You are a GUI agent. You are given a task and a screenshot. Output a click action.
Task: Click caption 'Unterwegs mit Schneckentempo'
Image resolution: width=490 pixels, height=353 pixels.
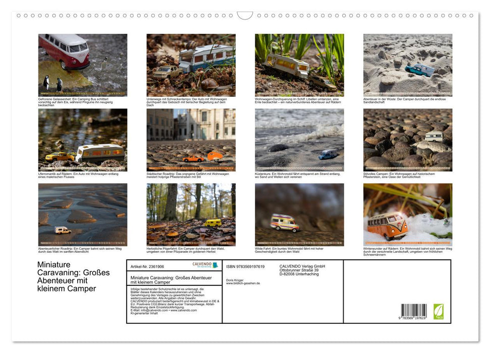pos(187,102)
